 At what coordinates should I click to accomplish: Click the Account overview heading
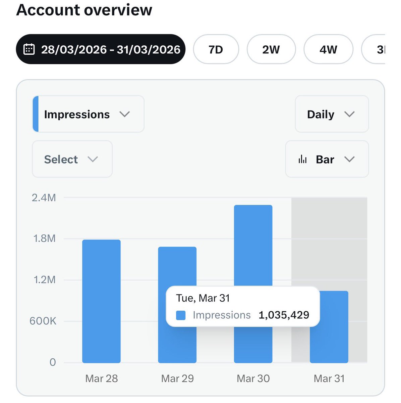[84, 10]
